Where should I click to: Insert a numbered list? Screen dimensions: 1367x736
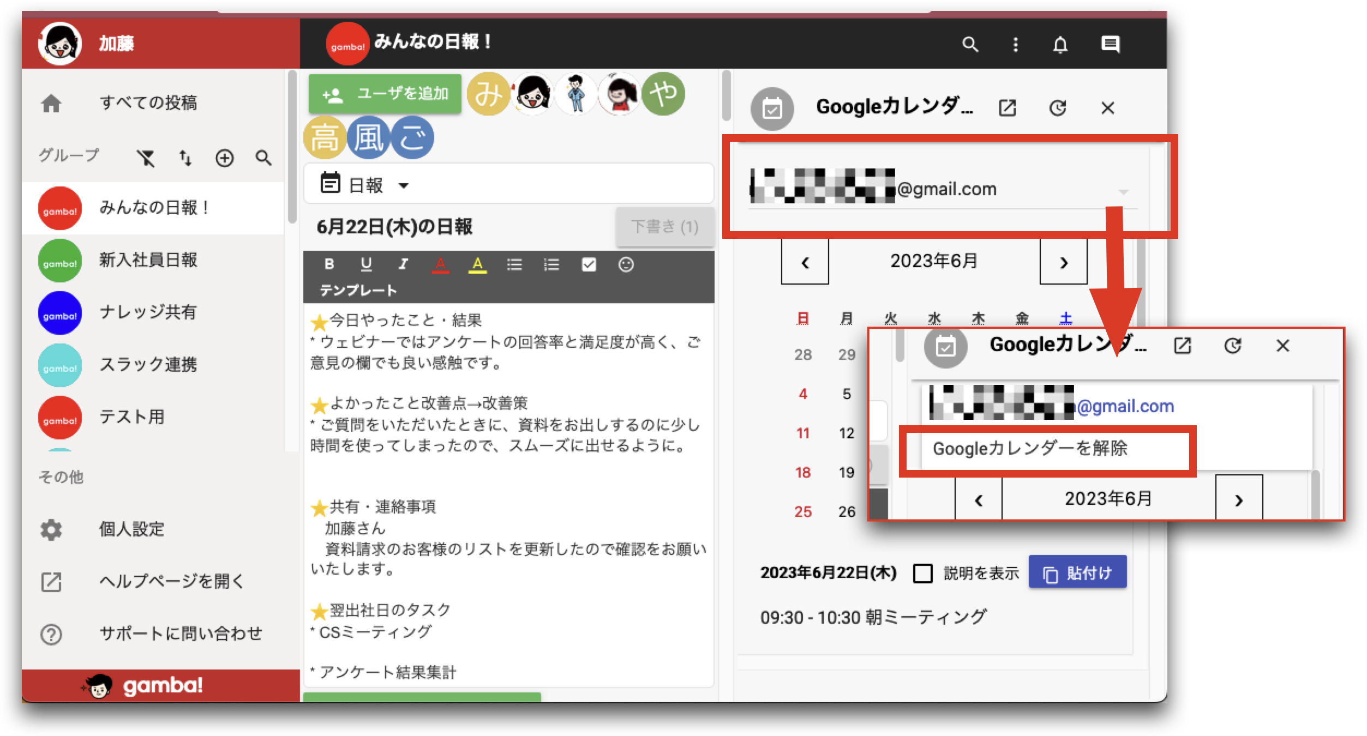coord(551,265)
